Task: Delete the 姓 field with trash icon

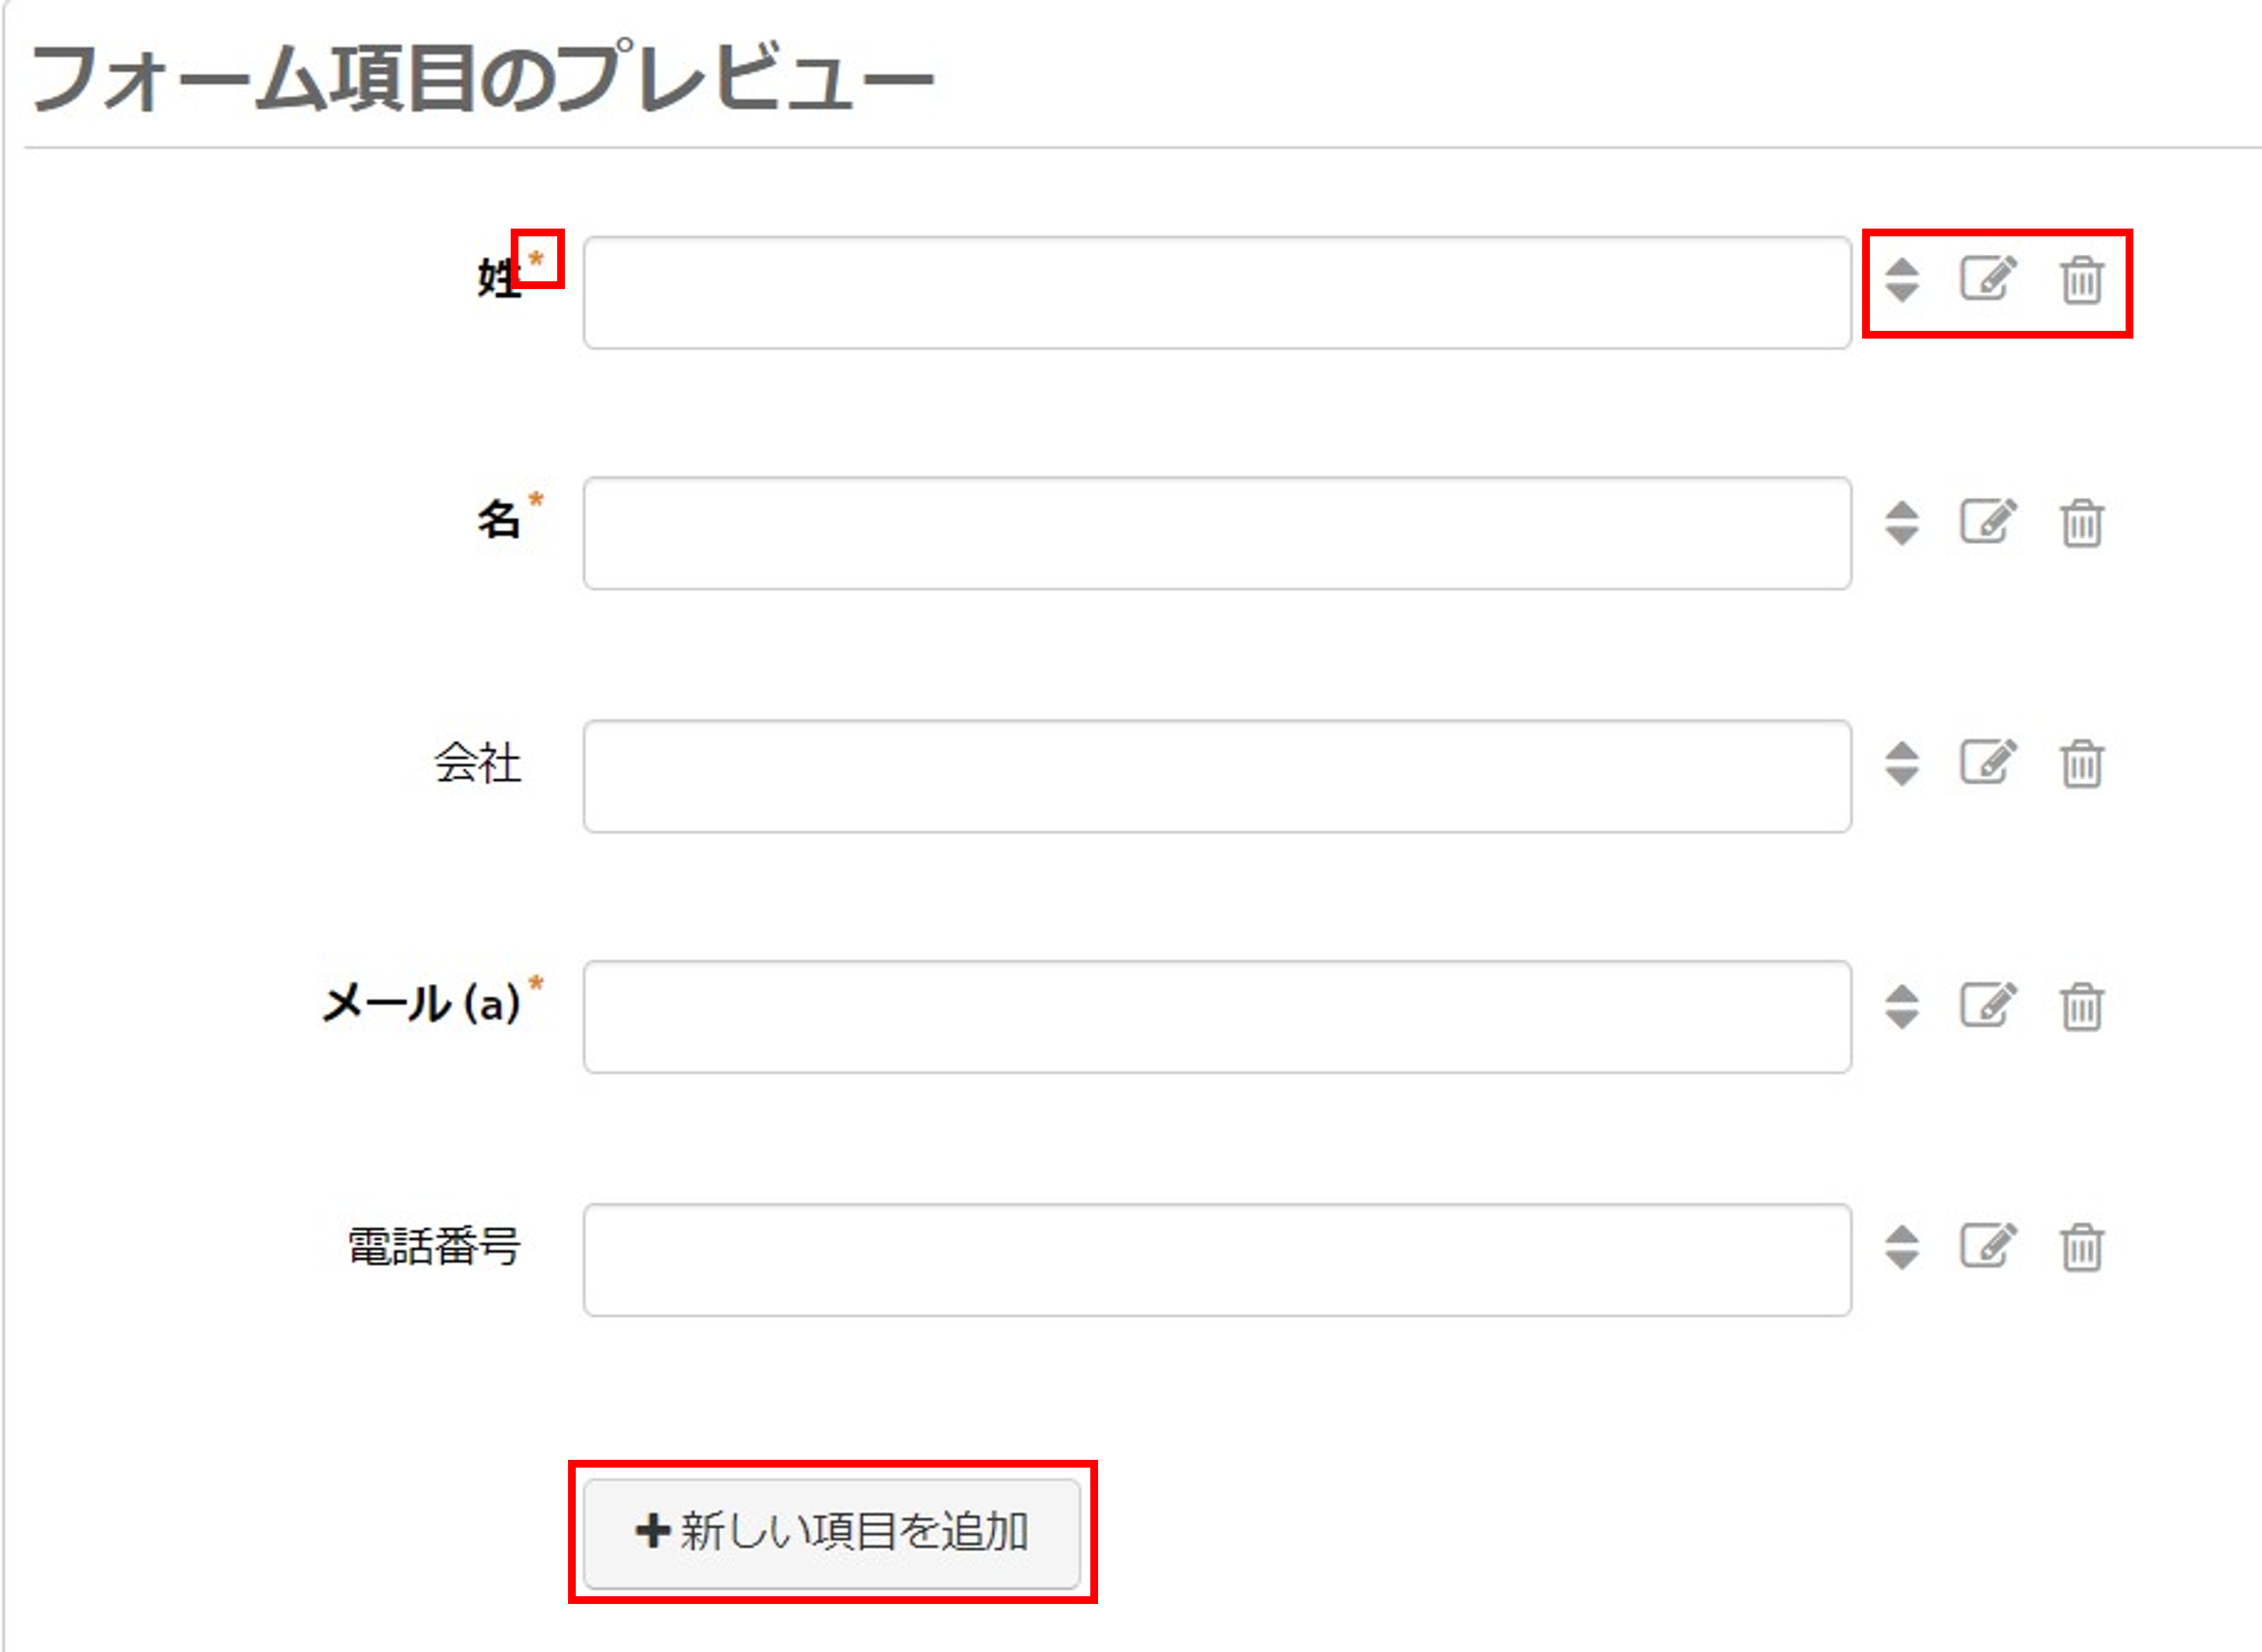Action: [x=2082, y=280]
